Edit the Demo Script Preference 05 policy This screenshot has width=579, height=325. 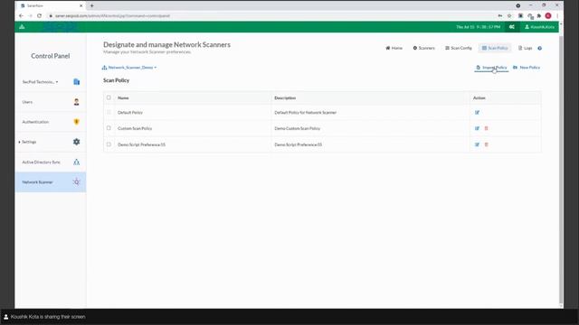click(x=477, y=144)
